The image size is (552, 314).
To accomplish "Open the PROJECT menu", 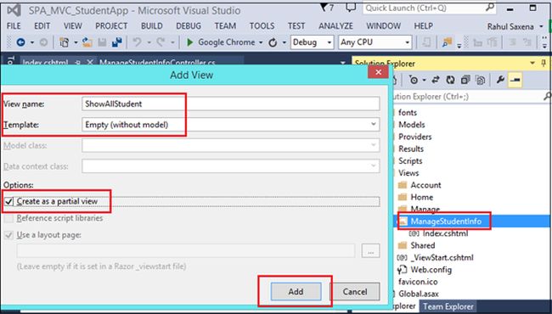I will pos(111,26).
